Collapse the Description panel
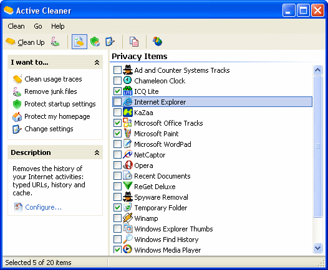 coord(97,152)
